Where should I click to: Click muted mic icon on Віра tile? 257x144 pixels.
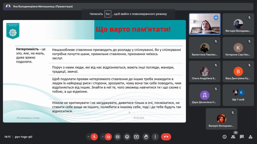pos(249,65)
